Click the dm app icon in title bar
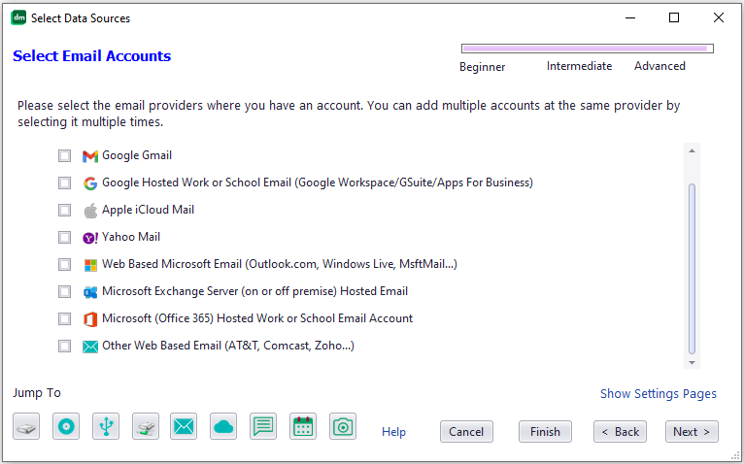 pyautogui.click(x=18, y=18)
